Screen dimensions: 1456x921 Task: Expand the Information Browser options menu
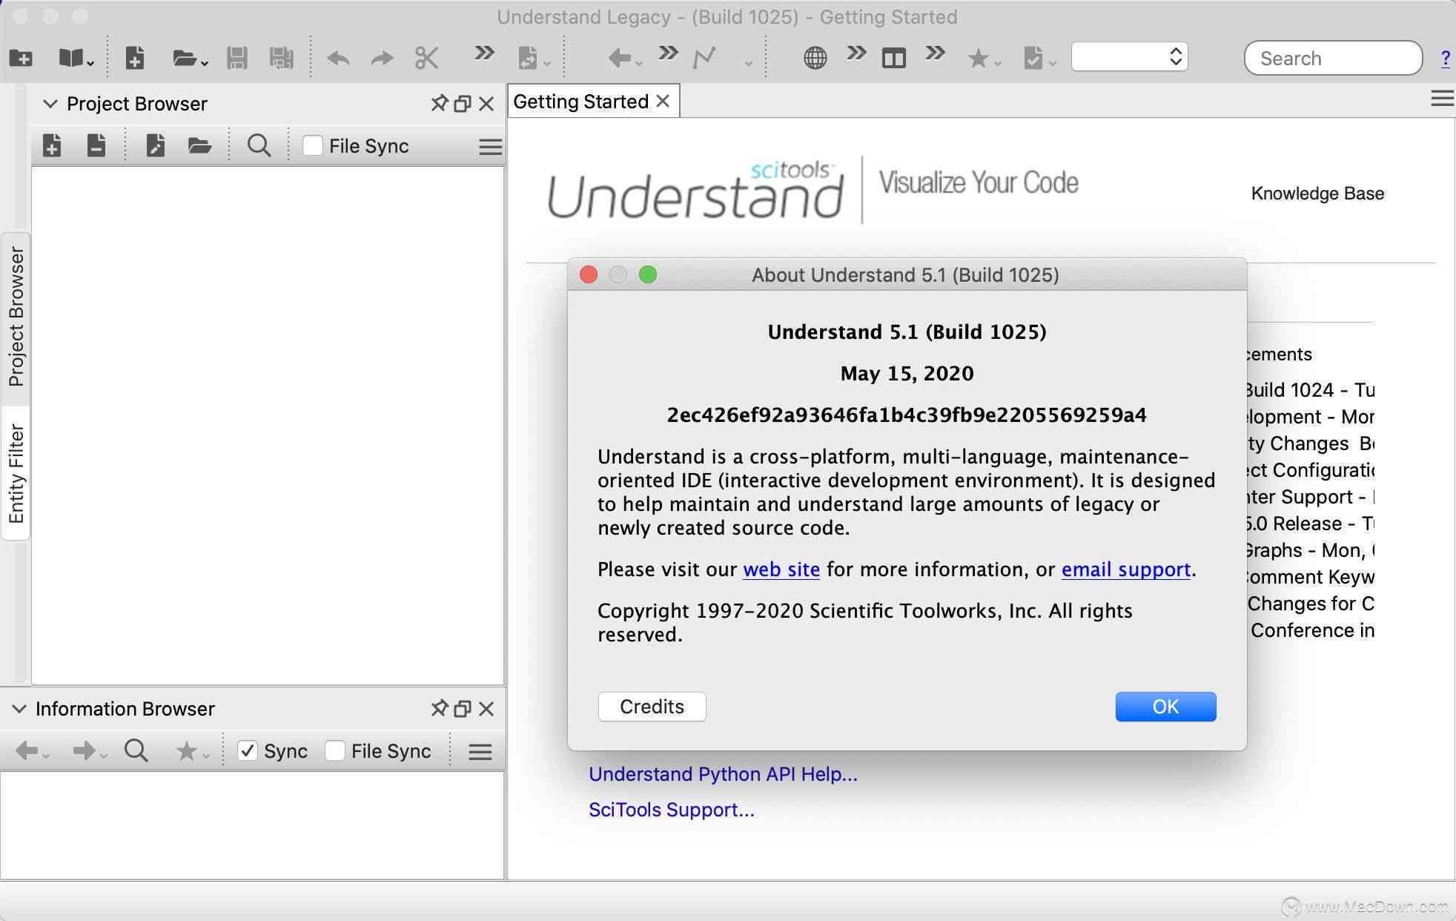(480, 750)
